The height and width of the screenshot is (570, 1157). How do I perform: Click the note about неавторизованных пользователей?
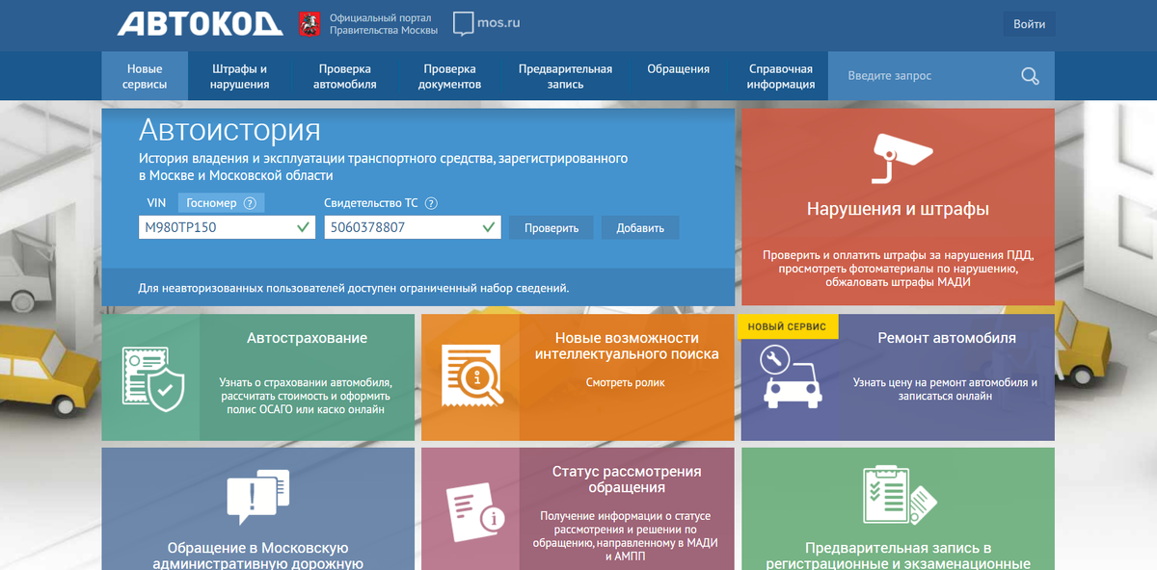click(x=354, y=288)
